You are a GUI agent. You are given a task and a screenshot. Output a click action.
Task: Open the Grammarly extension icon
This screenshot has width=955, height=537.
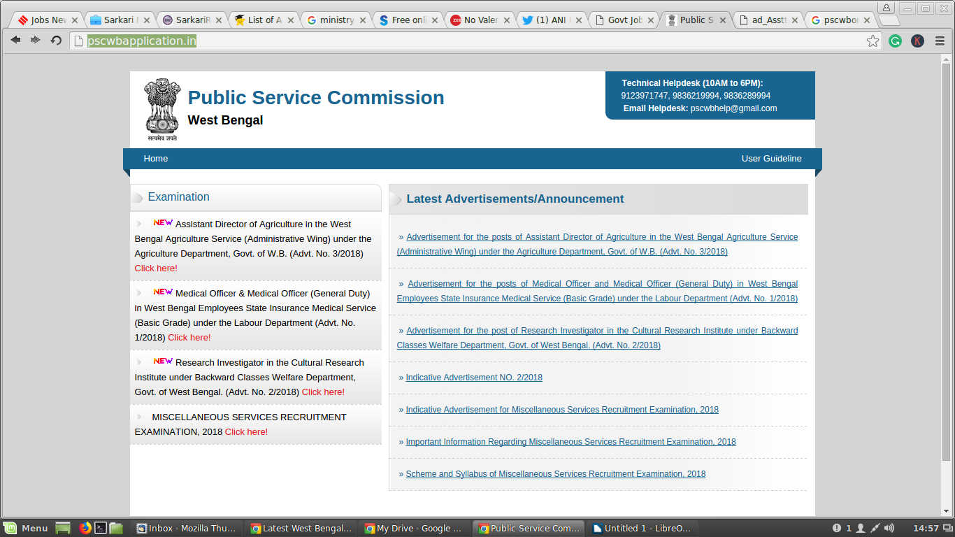(x=895, y=41)
